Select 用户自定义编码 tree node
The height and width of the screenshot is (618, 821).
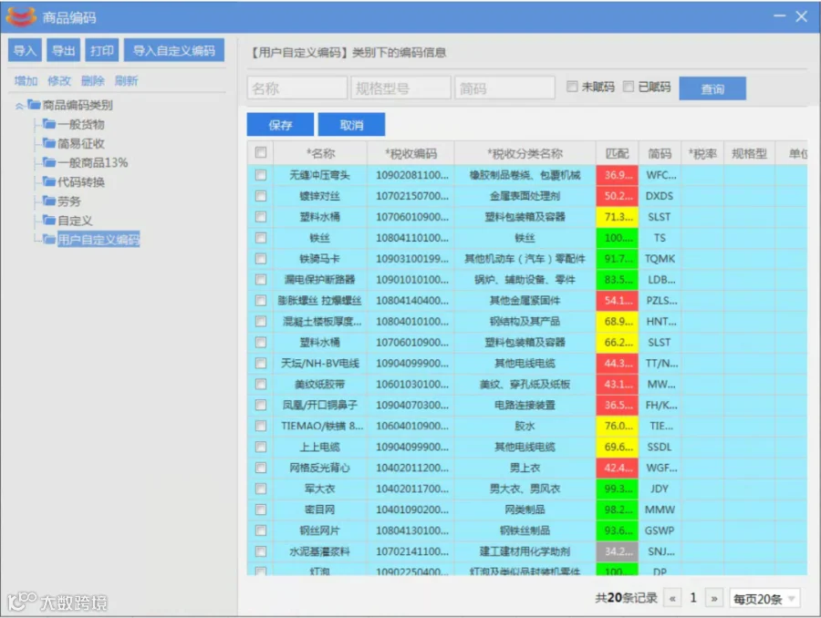tap(99, 239)
